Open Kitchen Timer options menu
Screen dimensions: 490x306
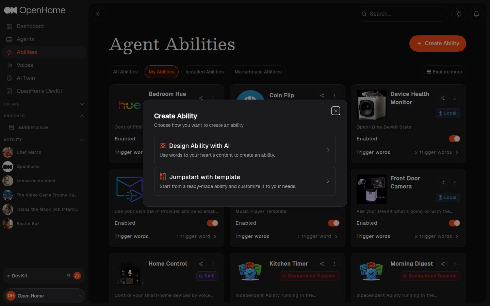pyautogui.click(x=334, y=264)
